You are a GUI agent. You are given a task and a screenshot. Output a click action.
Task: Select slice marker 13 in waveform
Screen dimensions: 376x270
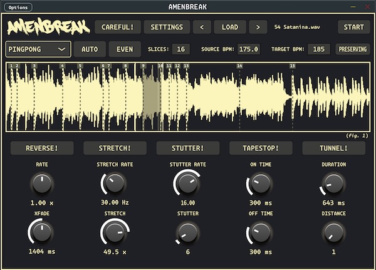pyautogui.click(x=186, y=66)
